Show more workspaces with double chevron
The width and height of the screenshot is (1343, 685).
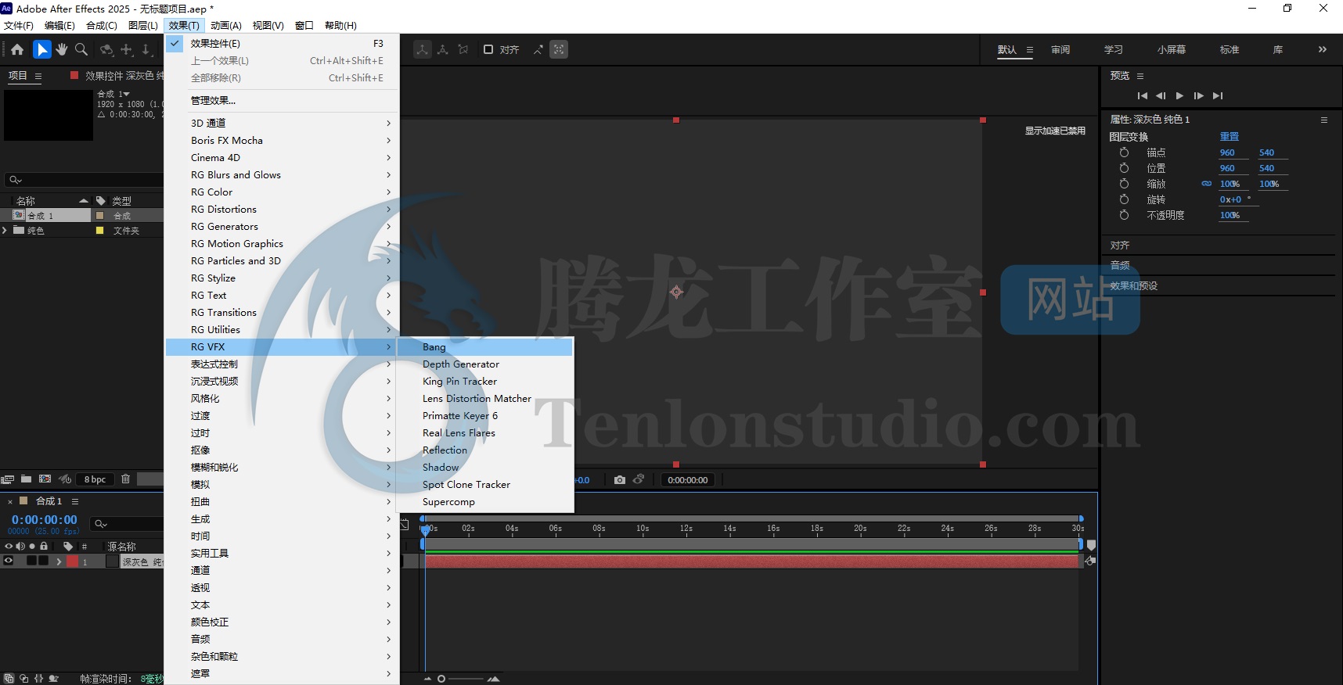point(1323,49)
